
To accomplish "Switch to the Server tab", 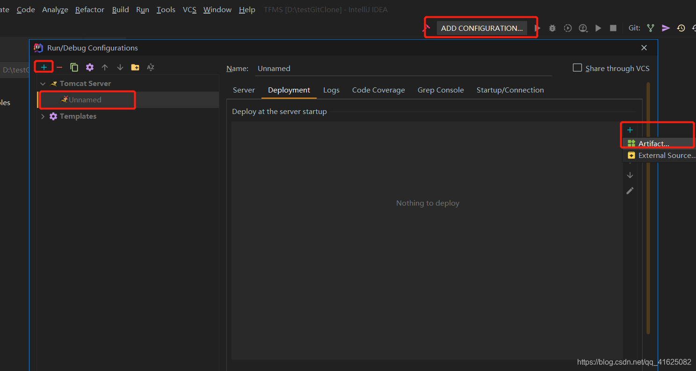I will 244,90.
